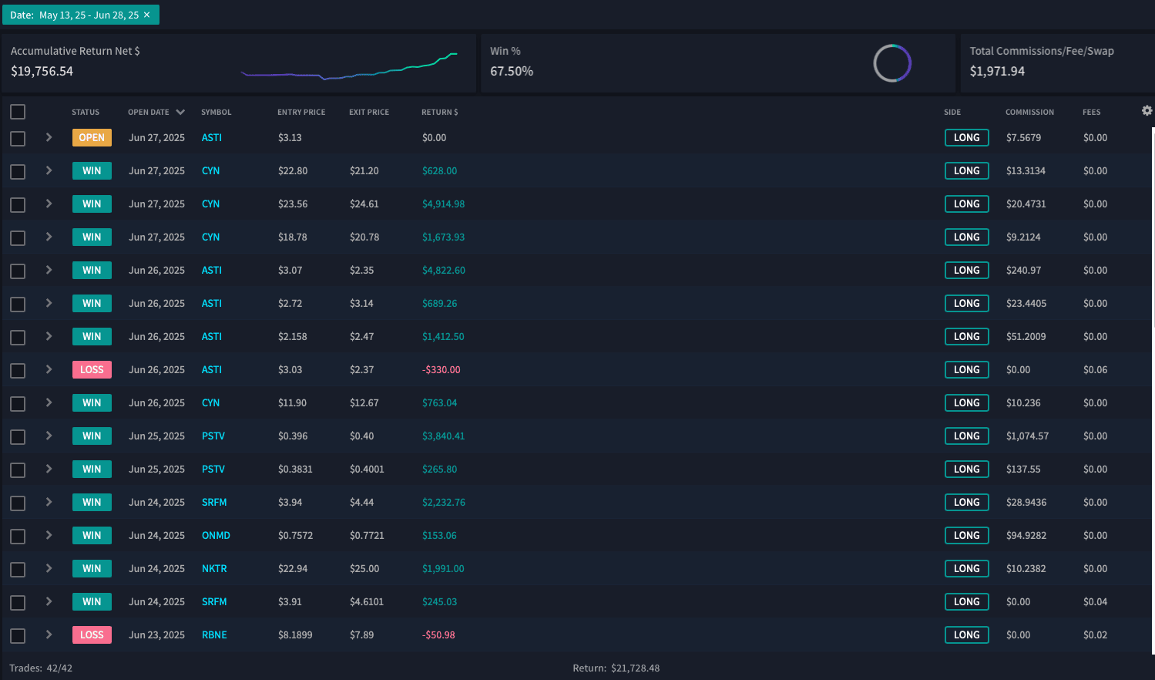Click the Return: $21,728.48 footer total
Viewport: 1155px width, 680px height.
point(616,668)
